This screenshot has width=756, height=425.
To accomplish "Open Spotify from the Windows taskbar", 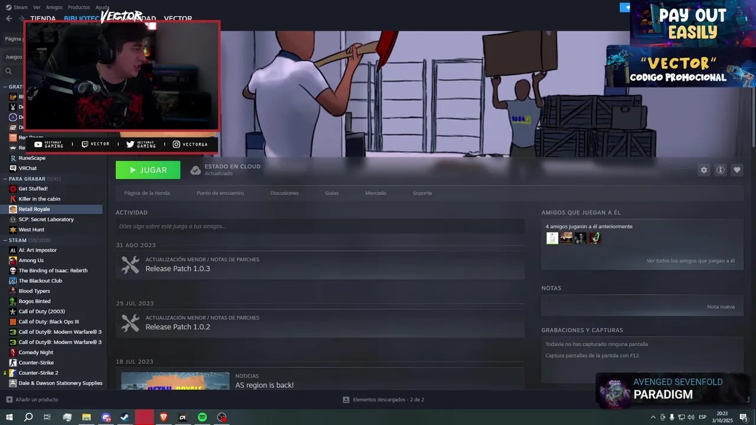I will [x=202, y=417].
